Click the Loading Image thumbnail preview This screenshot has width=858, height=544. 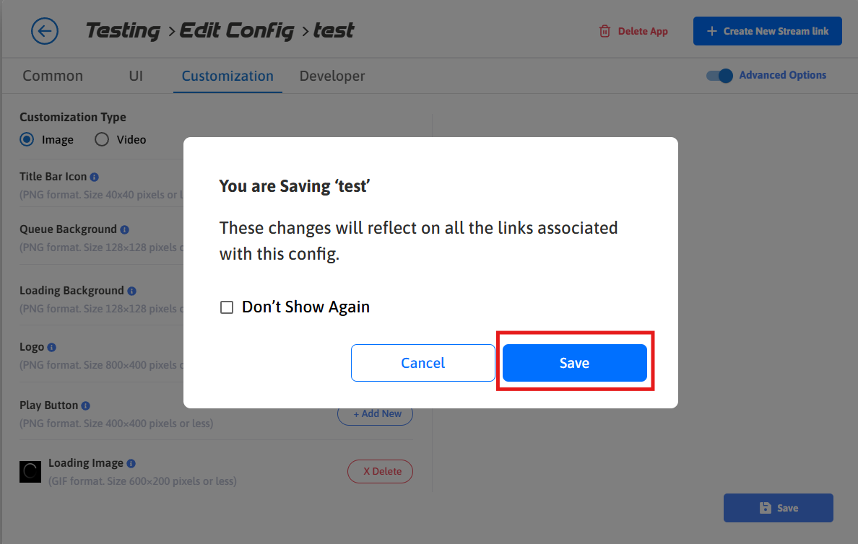click(30, 472)
